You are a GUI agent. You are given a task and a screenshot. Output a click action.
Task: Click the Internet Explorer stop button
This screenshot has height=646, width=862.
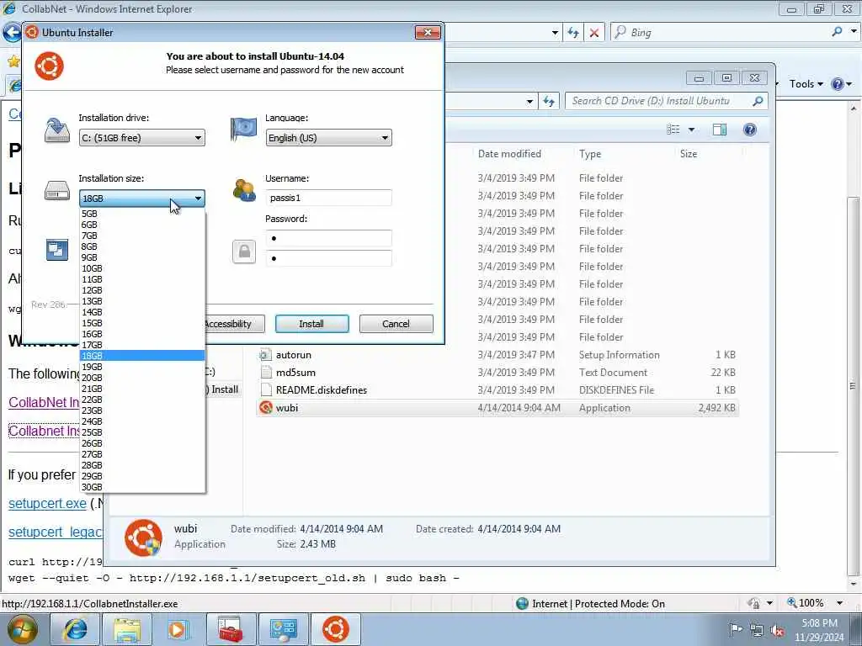594,33
